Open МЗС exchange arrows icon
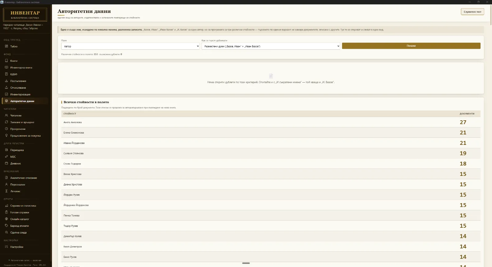The height and width of the screenshot is (267, 492). pos(6,157)
